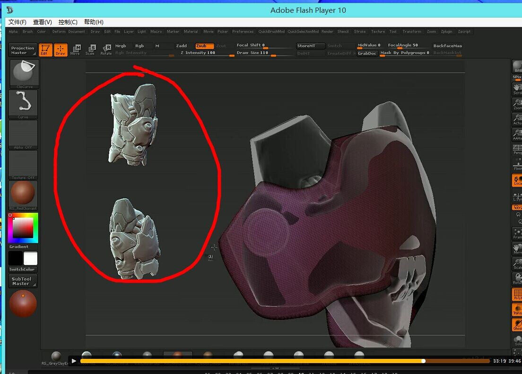Select the white secondary color swatch
This screenshot has height=374, width=522.
[x=30, y=258]
